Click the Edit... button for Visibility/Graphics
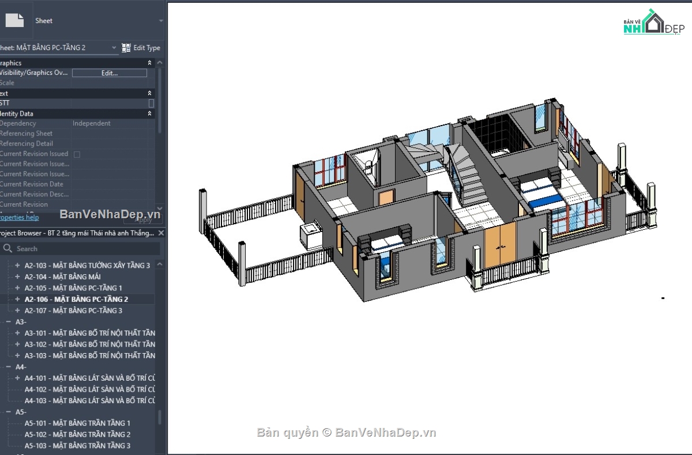 pyautogui.click(x=110, y=73)
